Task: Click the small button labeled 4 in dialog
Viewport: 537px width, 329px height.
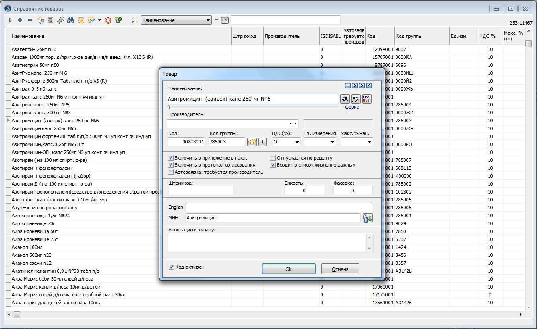Action: coord(369,85)
